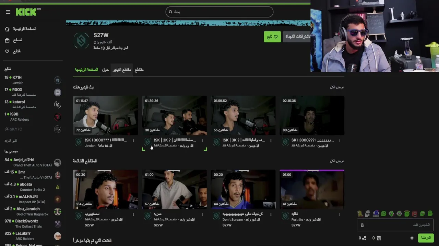
Task: Click the followers-only chat input field
Action: click(x=395, y=225)
